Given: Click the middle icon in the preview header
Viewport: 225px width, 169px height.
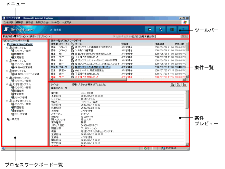Looking at the screenshot, I should tap(179, 86).
